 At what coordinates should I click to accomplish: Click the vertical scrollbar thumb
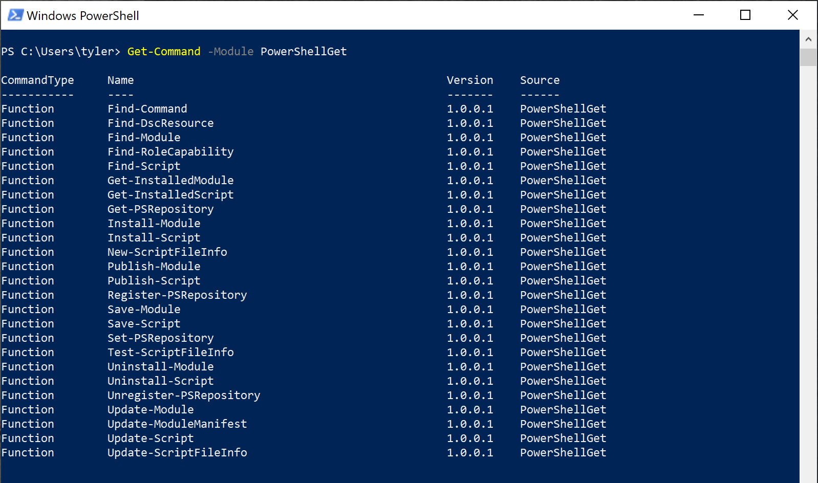point(808,57)
